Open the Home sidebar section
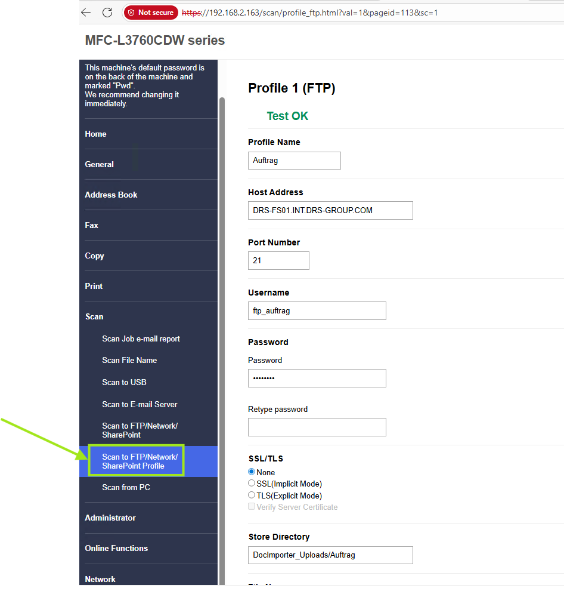Image resolution: width=564 pixels, height=597 pixels. (x=95, y=134)
